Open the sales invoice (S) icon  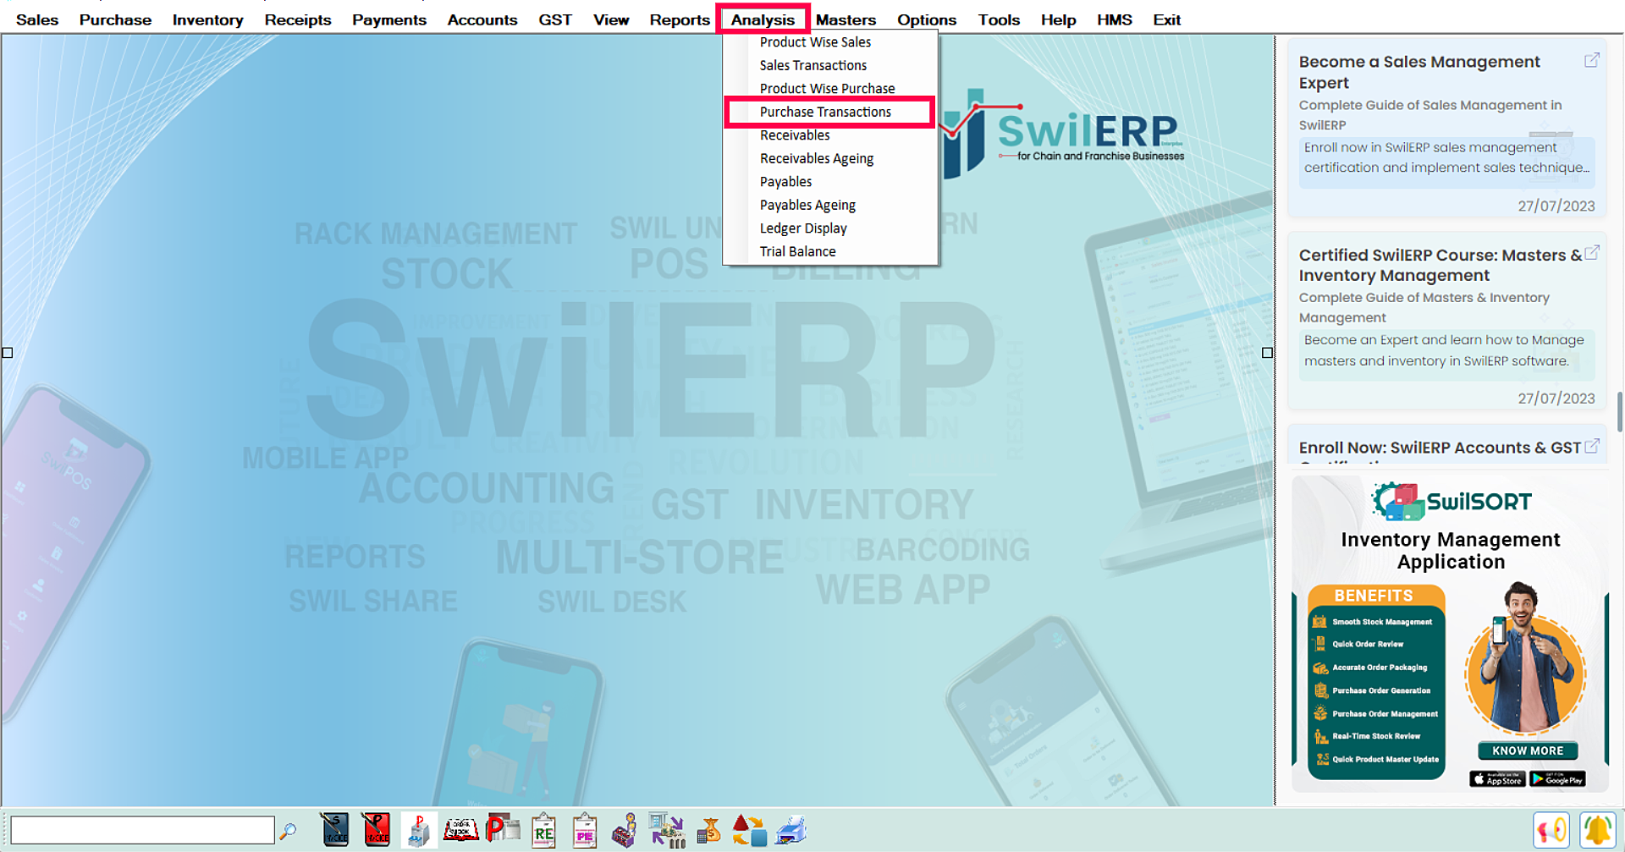coord(335,830)
